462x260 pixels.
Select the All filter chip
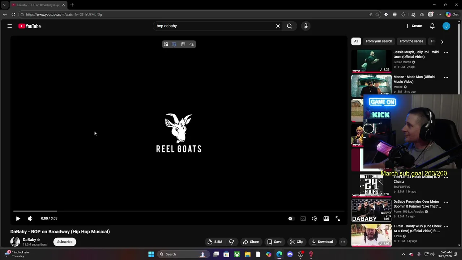pyautogui.click(x=356, y=41)
